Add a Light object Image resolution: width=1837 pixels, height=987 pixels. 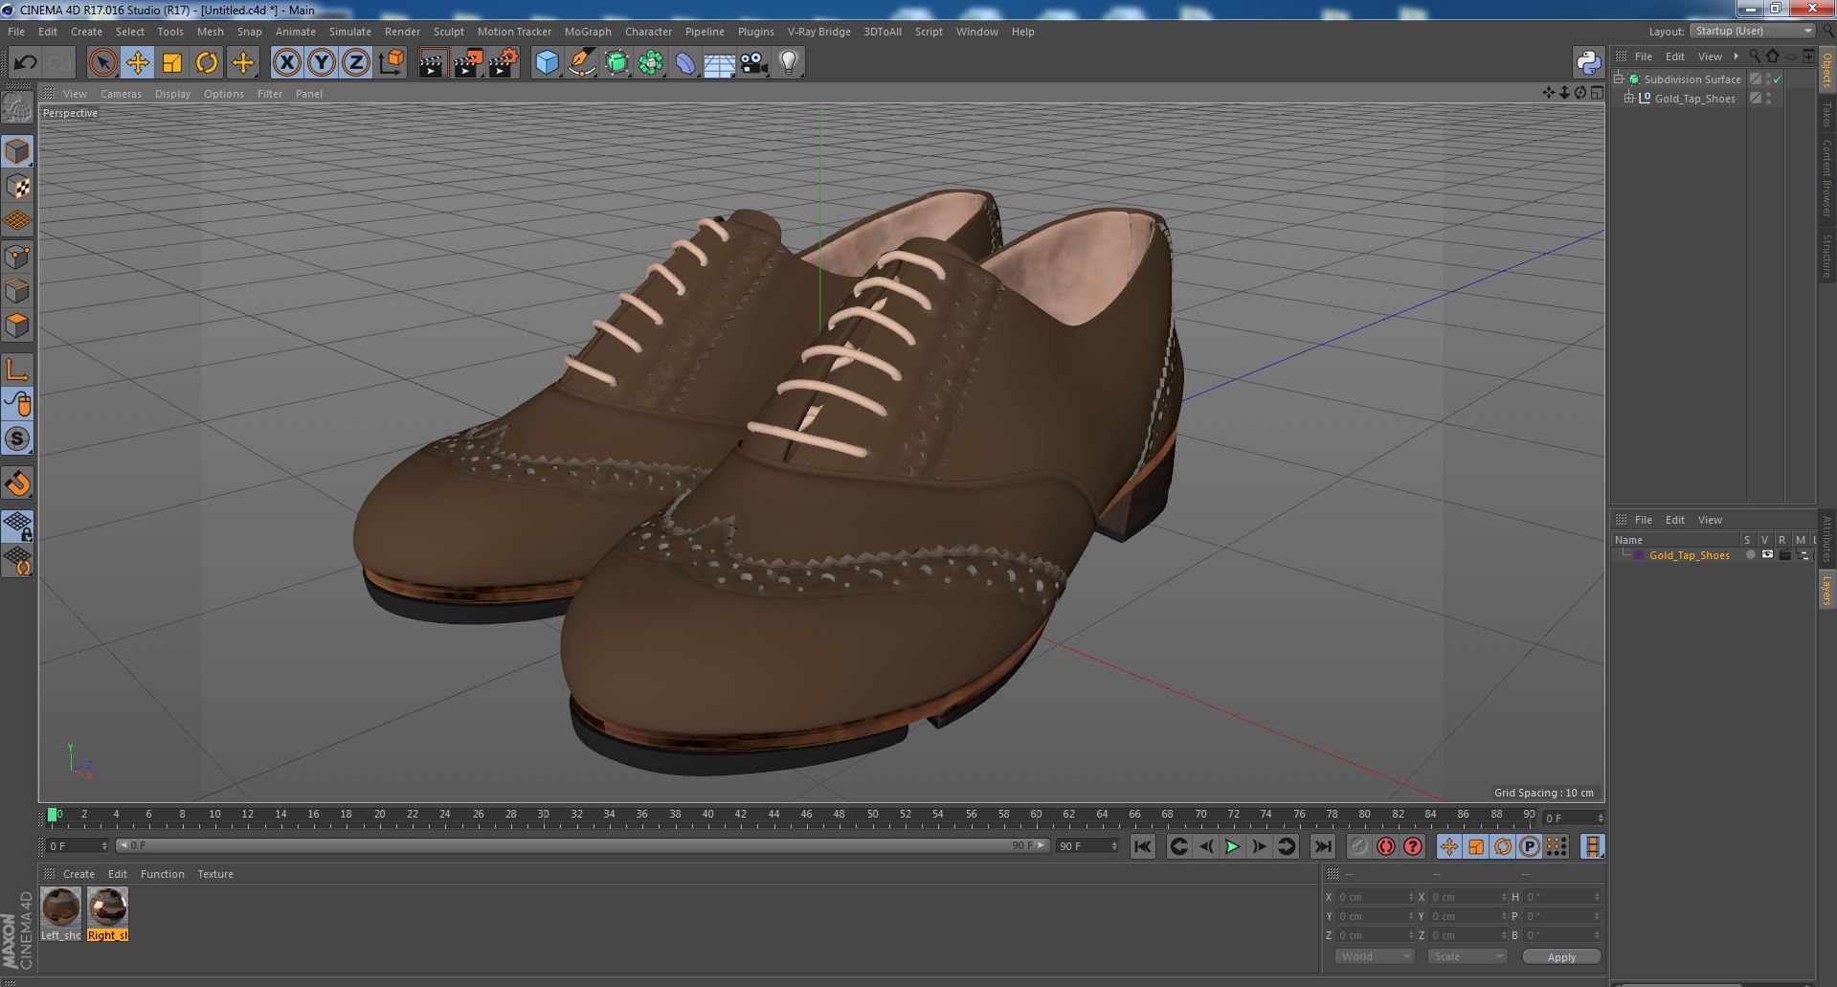click(788, 63)
